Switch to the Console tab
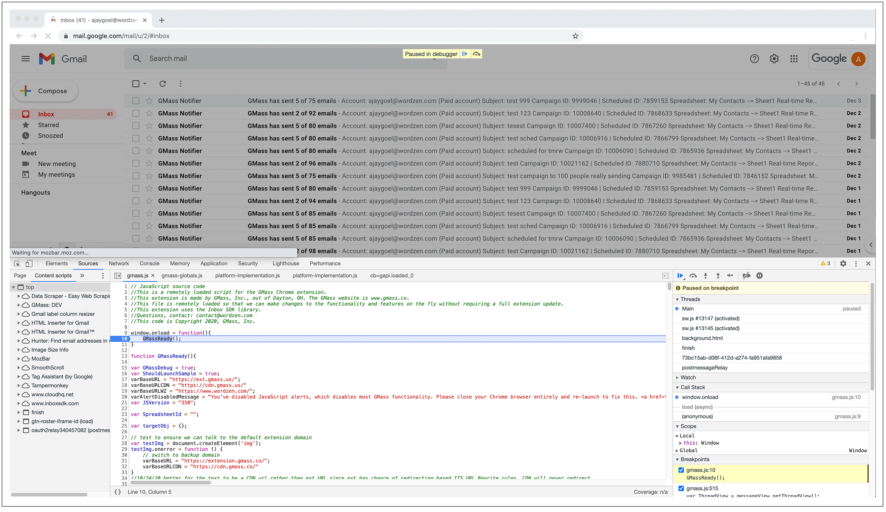The width and height of the screenshot is (886, 512). point(149,263)
